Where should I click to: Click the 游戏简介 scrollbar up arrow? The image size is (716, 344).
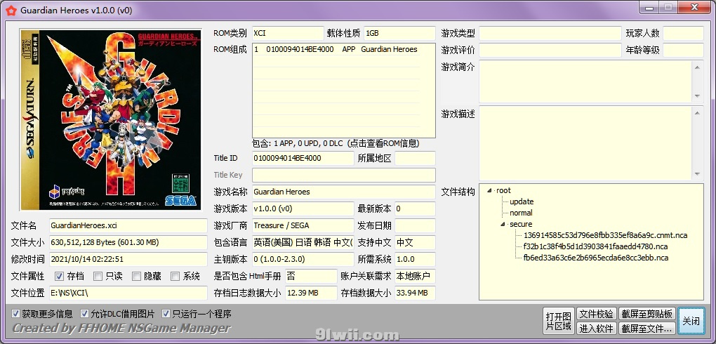[697, 67]
